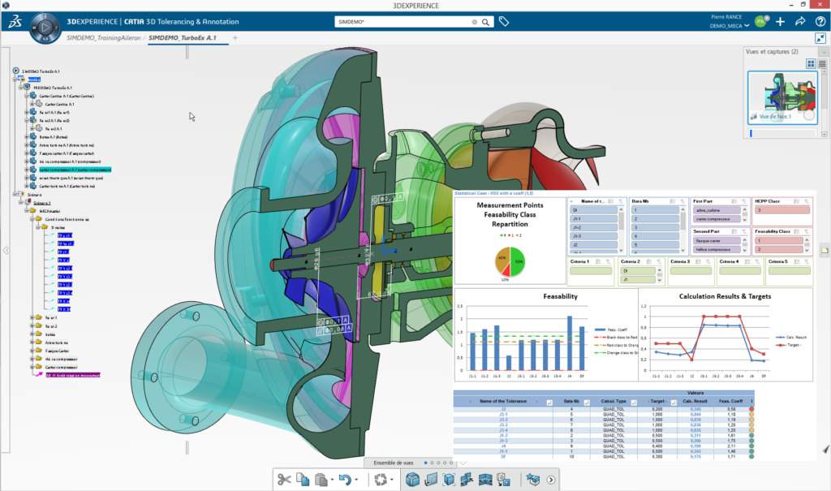
Task: Select the Cut scissors tool
Action: (x=284, y=480)
